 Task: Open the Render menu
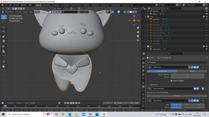pos(16,5)
